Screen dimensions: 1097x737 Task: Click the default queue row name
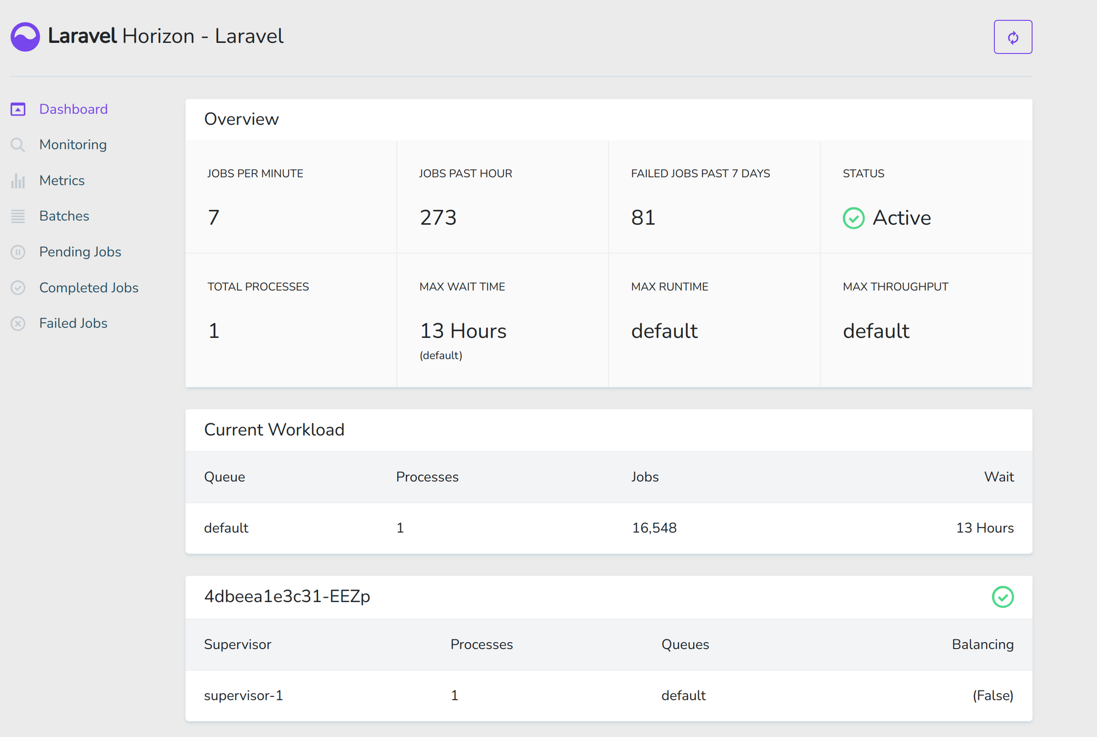coord(226,528)
